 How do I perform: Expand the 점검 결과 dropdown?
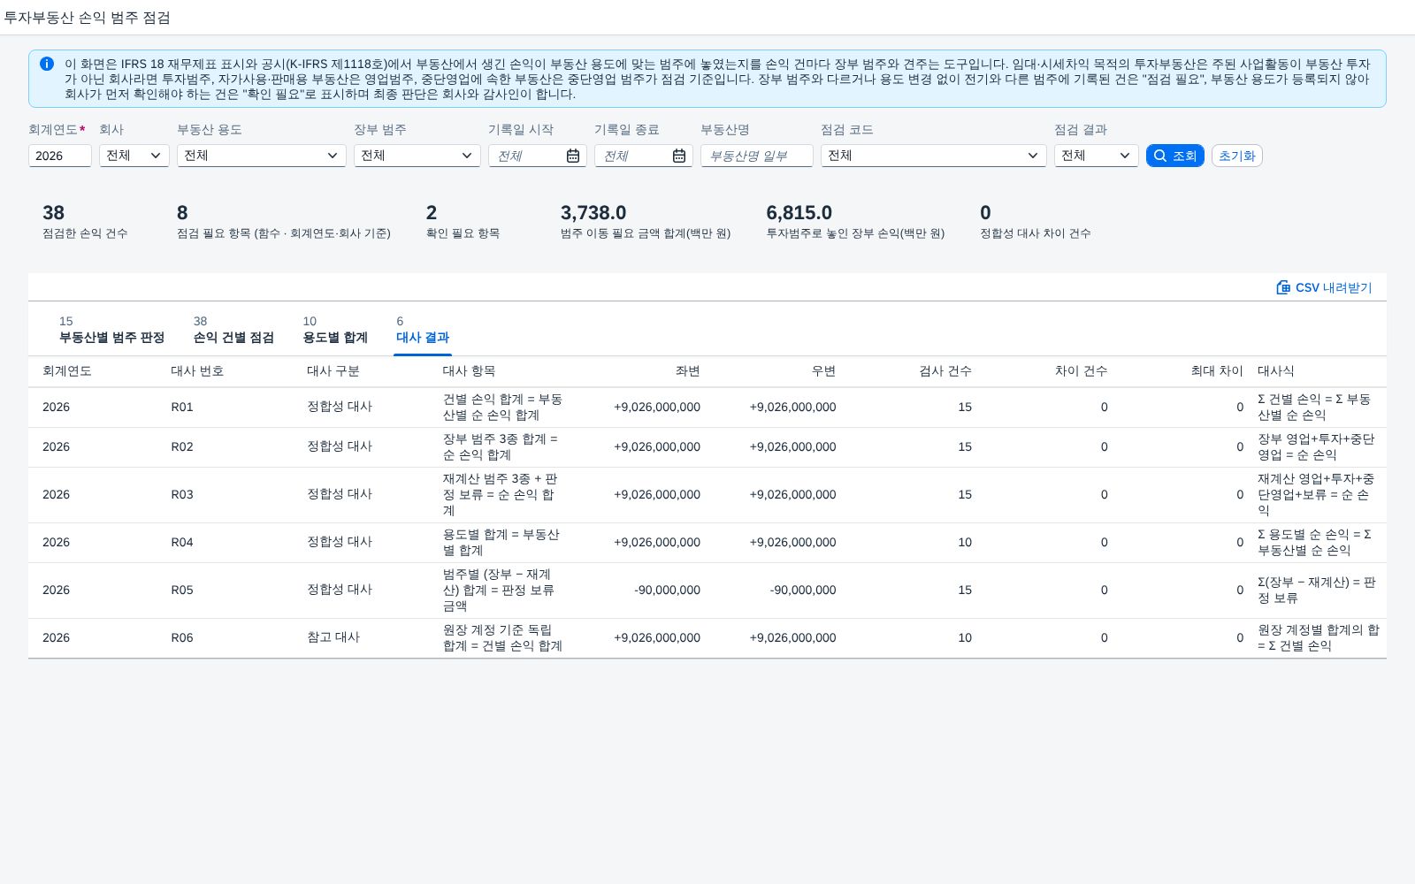pyautogui.click(x=1097, y=156)
